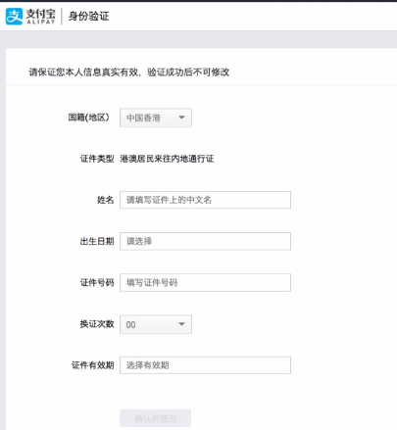This screenshot has height=430, width=397.
Task: Click the arrow on 换证次数 dropdown
Action: pyautogui.click(x=181, y=324)
